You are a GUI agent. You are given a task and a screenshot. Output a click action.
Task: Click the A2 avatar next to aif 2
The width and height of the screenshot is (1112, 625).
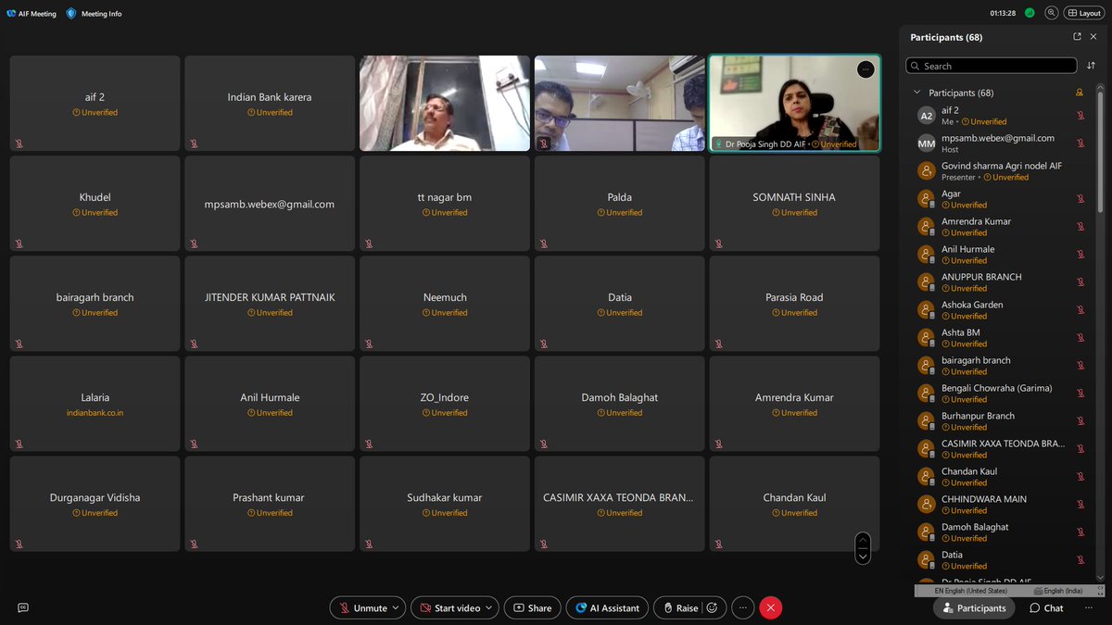[926, 116]
